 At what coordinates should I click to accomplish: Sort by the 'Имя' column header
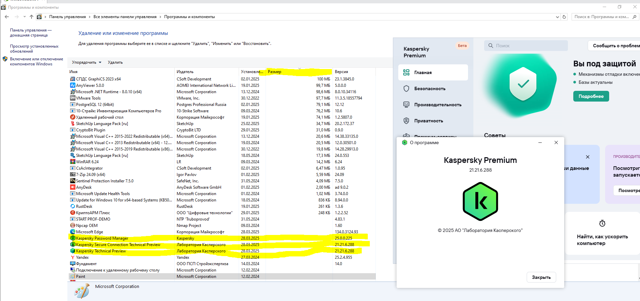(x=121, y=72)
